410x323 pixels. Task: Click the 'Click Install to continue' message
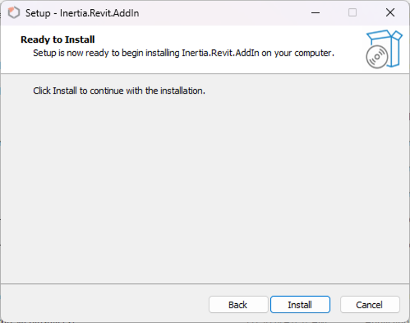pos(119,91)
